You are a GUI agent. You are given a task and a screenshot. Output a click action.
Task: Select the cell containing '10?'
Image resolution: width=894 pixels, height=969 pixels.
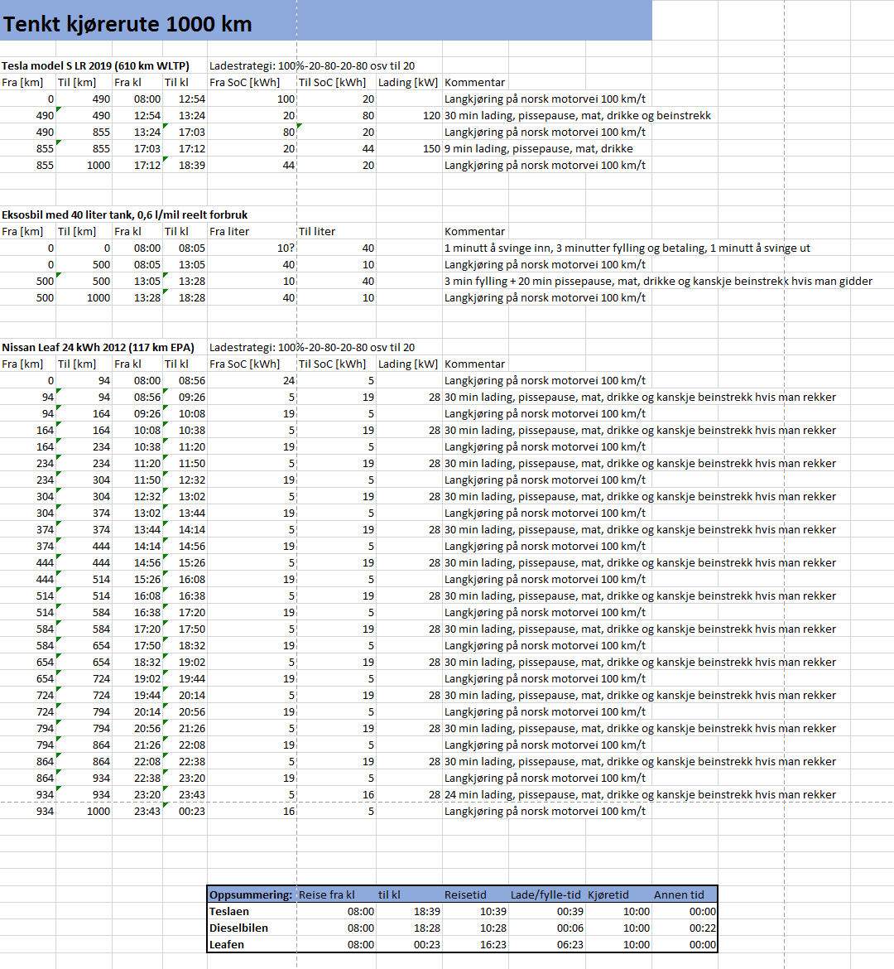(x=252, y=248)
